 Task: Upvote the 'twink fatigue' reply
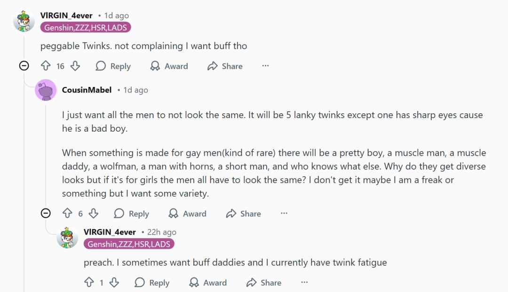coord(89,283)
